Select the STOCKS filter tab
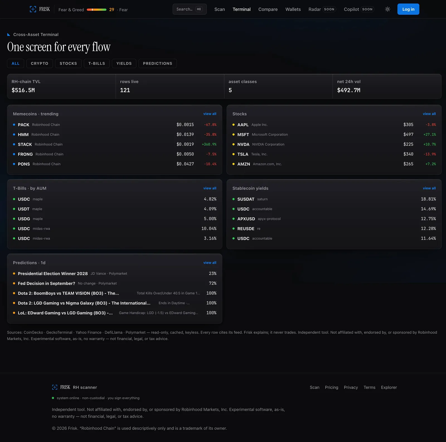The width and height of the screenshot is (446, 442). tap(68, 63)
